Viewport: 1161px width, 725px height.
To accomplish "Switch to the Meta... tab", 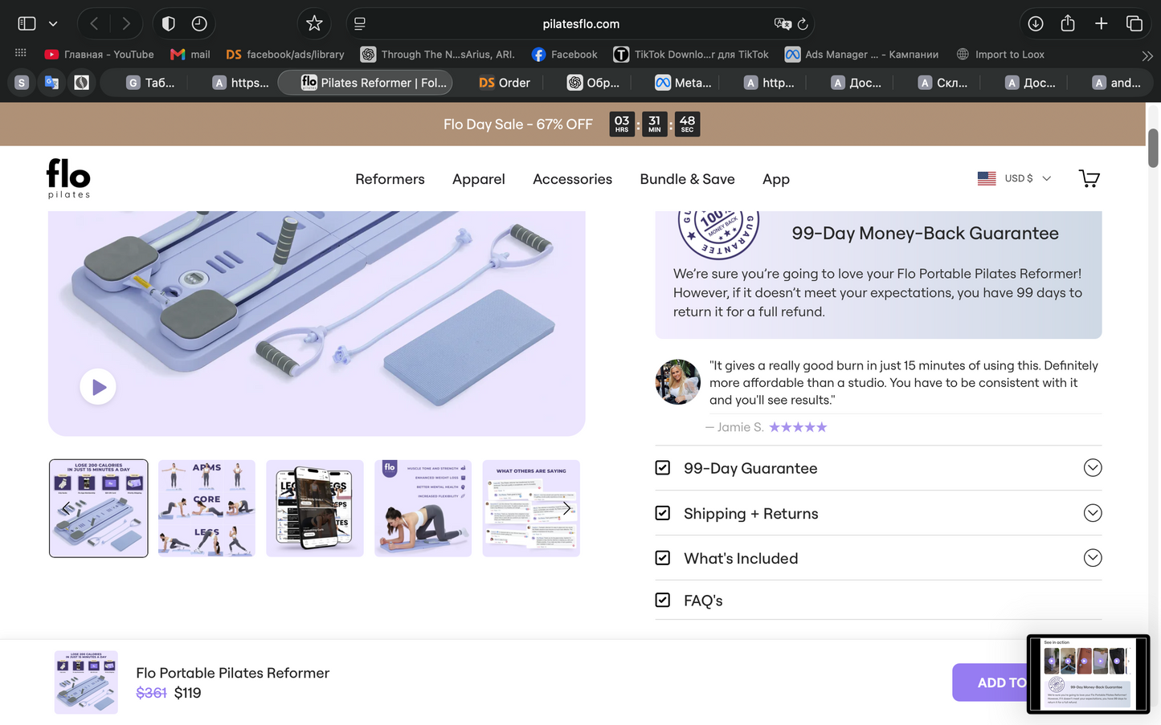I will point(683,82).
